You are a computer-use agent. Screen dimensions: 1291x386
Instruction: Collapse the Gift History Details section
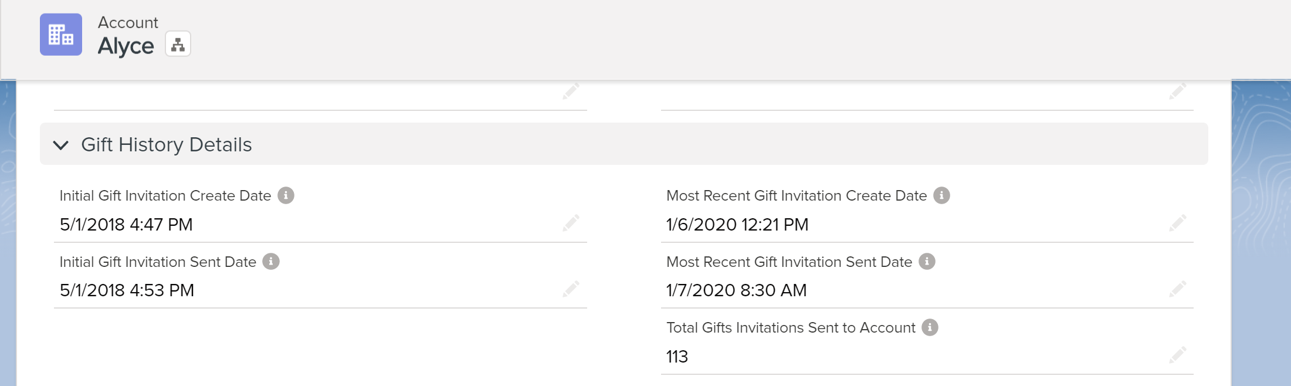coord(61,145)
